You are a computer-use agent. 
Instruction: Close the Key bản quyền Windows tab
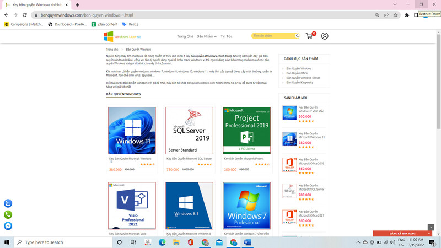pos(67,5)
